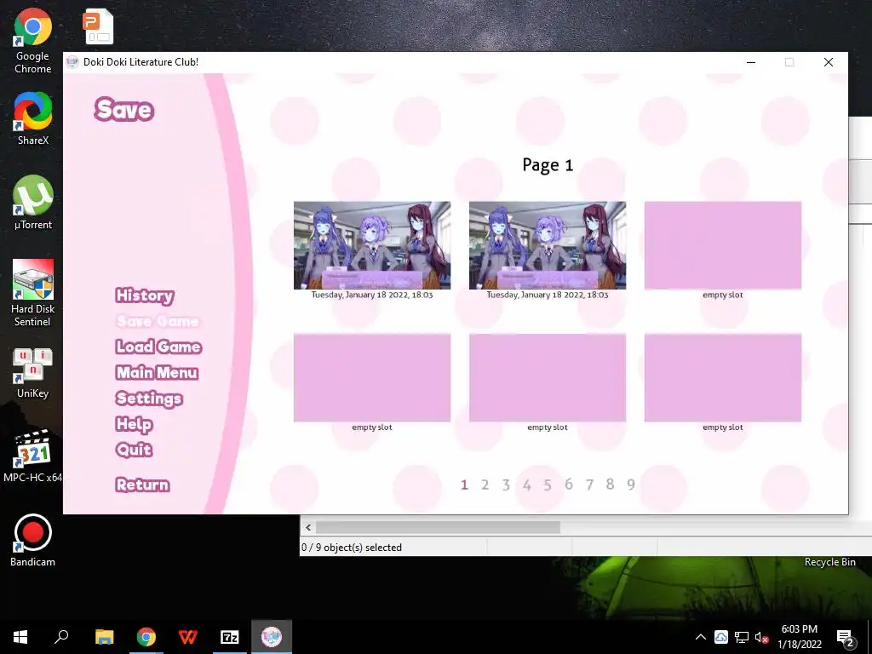Open µTorrent desktop shortcut
This screenshot has height=654, width=872.
click(33, 203)
